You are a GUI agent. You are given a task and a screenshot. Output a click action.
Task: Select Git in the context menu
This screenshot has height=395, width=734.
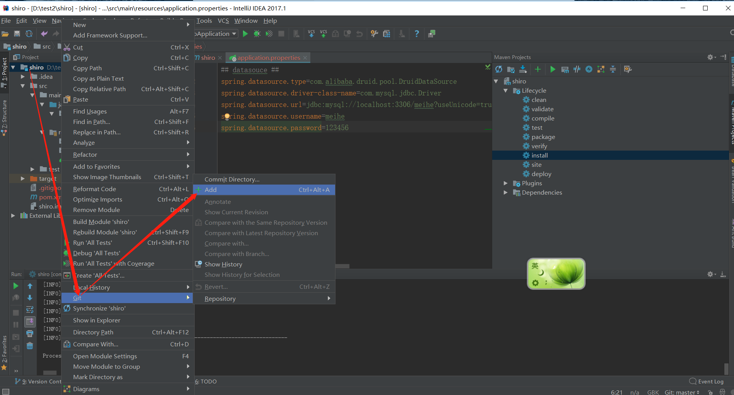coord(128,298)
